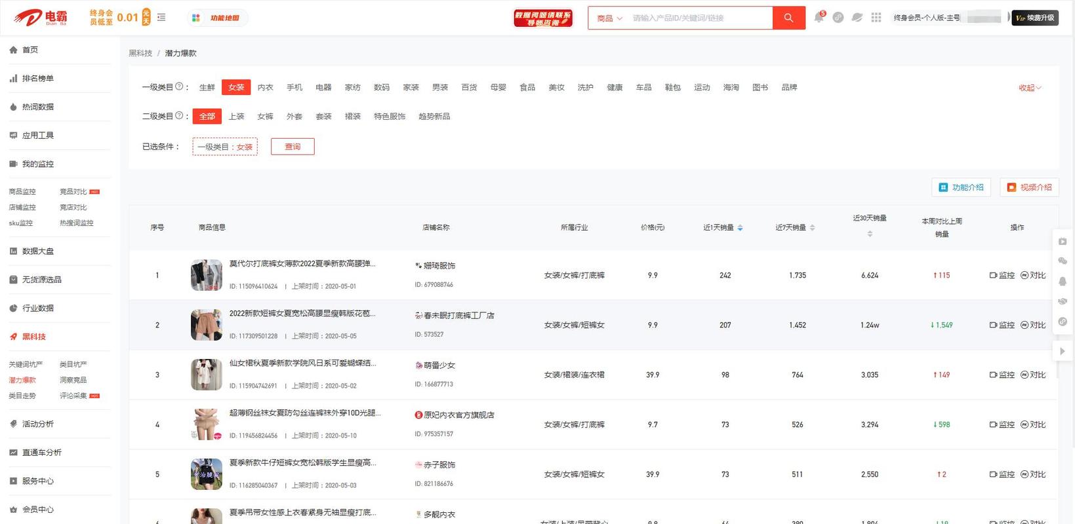Open 服务中心 in sidebar
The height and width of the screenshot is (524, 1075).
[x=37, y=481]
